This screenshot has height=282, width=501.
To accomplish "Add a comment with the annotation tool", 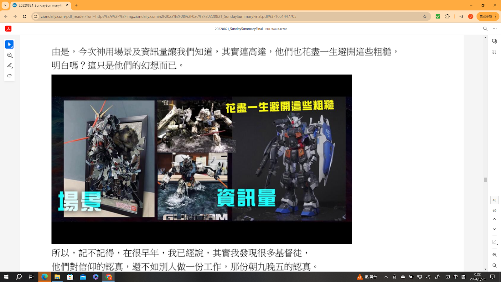I will (x=9, y=55).
